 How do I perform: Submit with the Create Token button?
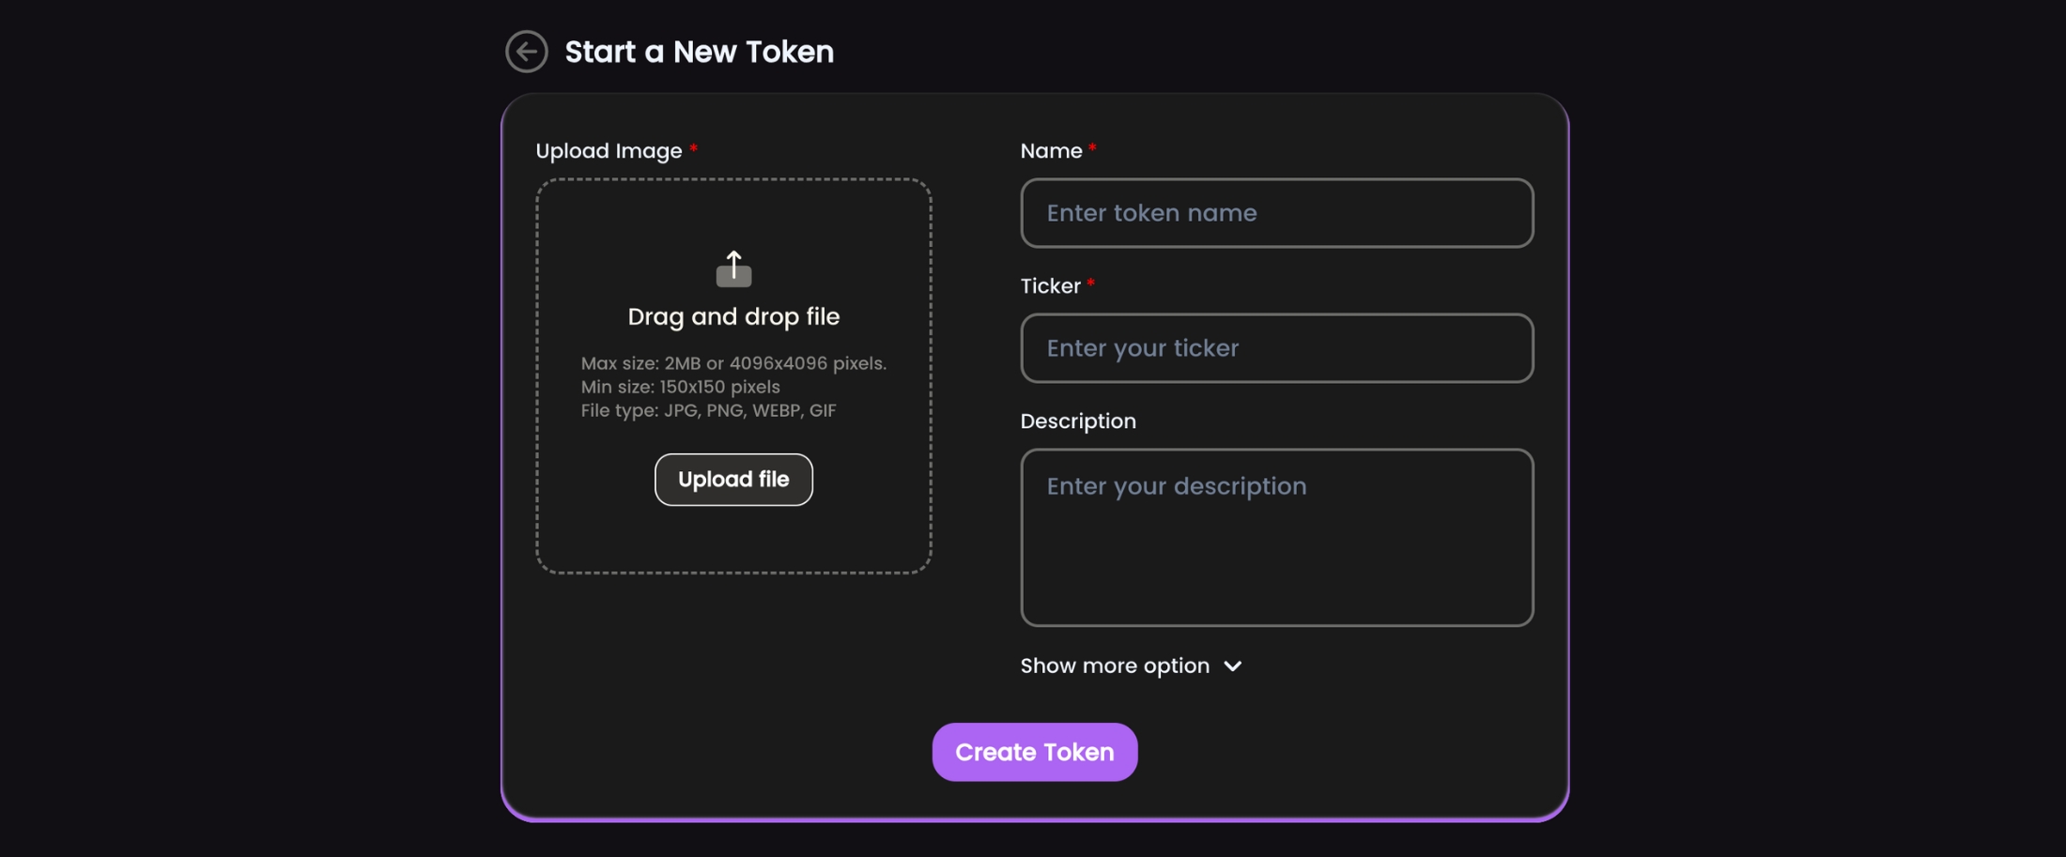tap(1034, 752)
